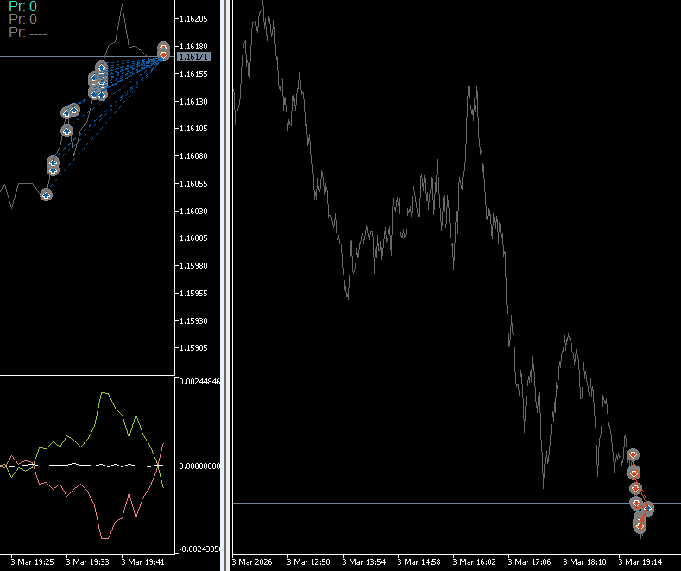This screenshot has width=681, height=571.
Task: Click the cyan 'Pr: 0' label
Action: (x=23, y=7)
